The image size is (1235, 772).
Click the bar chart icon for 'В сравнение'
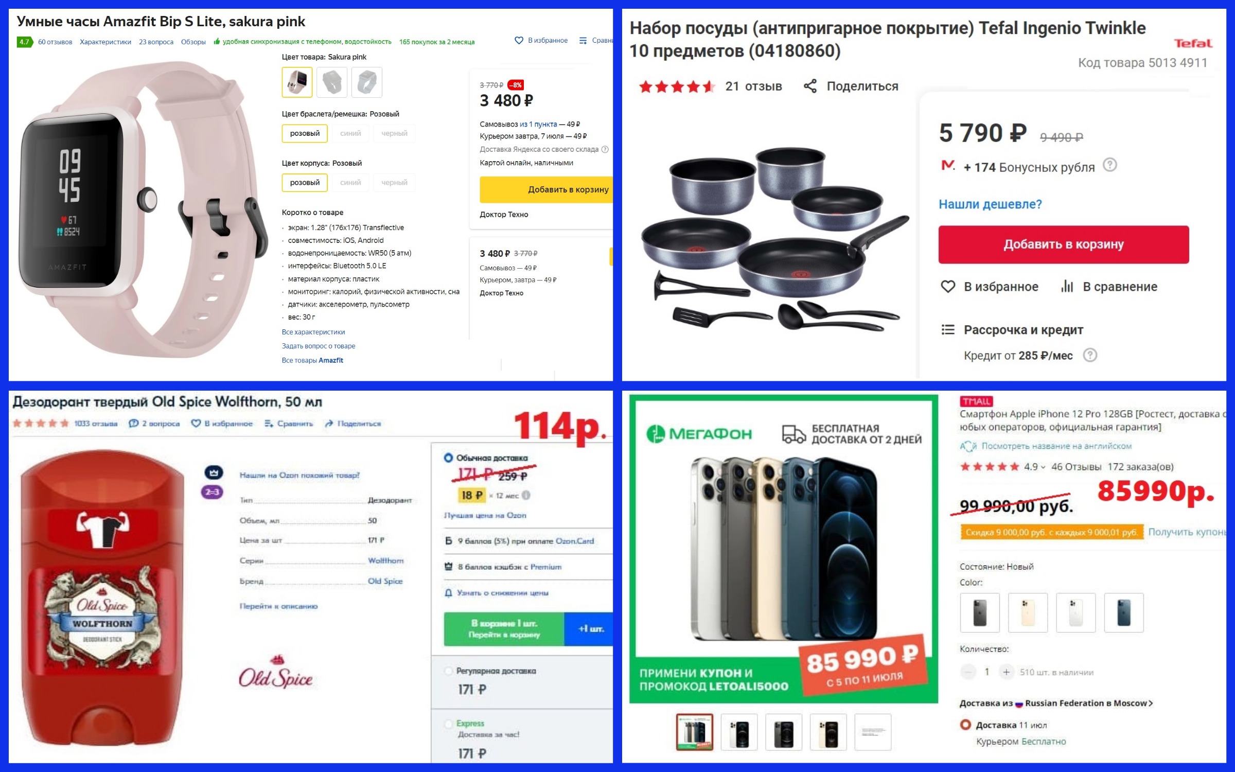pos(1067,286)
